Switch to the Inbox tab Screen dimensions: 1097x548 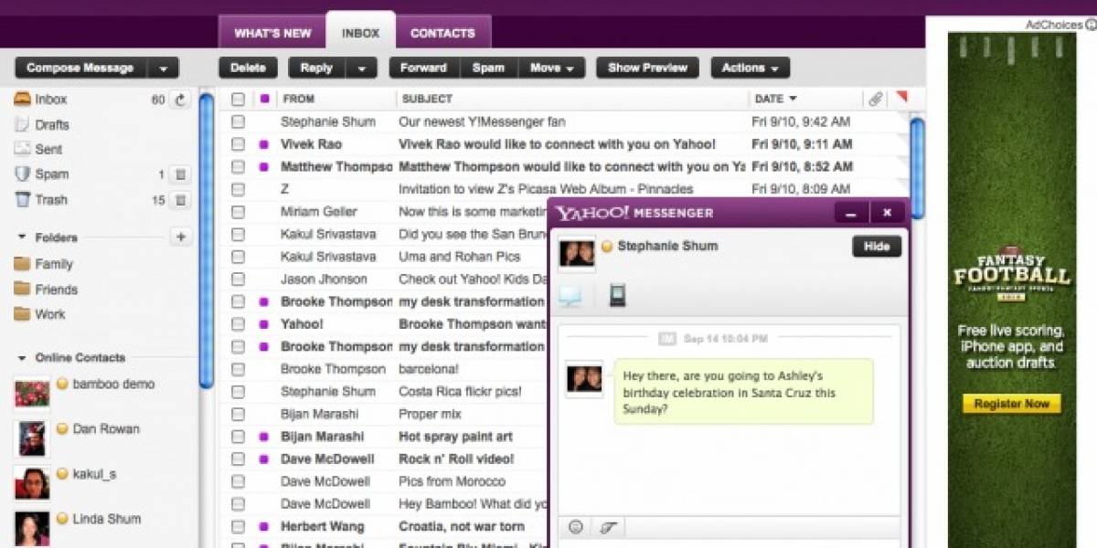coord(360,32)
